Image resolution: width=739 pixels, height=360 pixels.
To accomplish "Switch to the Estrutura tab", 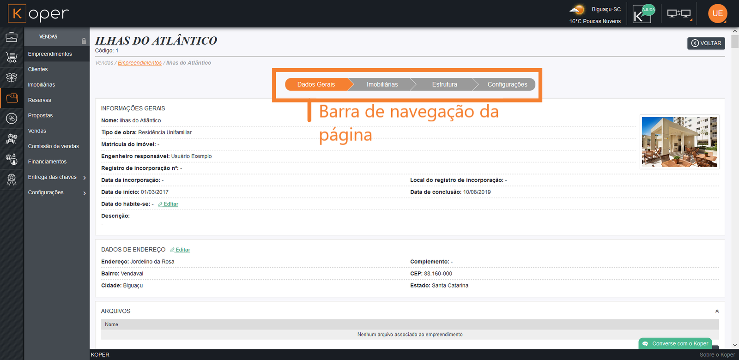I will (444, 84).
